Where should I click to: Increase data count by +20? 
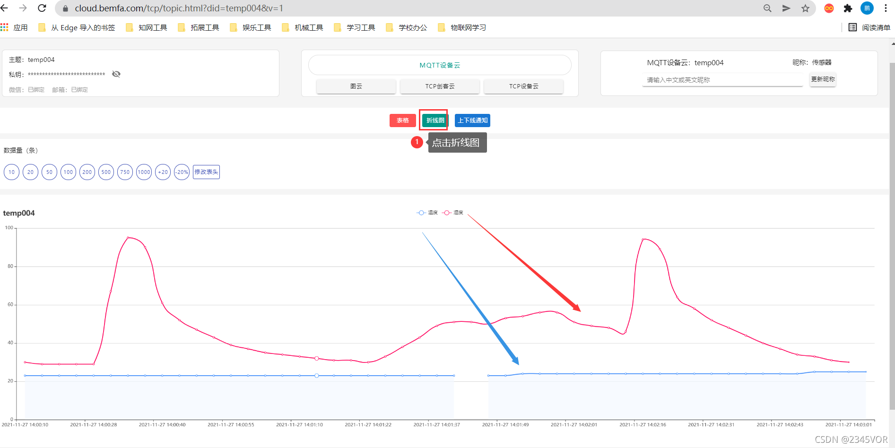pos(163,172)
